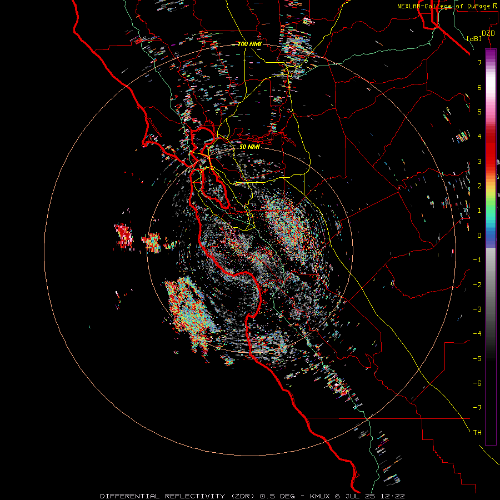Click the 2 dB label on color scale

point(479,186)
